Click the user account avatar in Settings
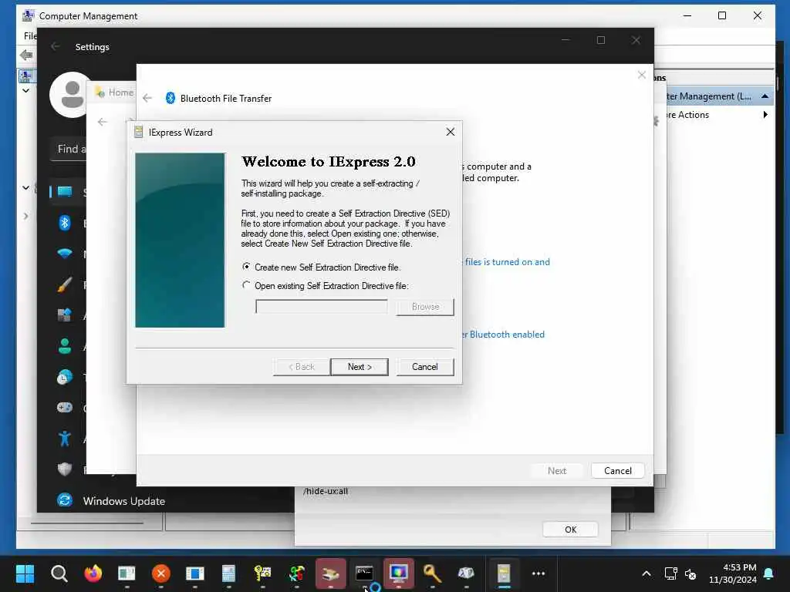This screenshot has width=790, height=592. pyautogui.click(x=70, y=95)
